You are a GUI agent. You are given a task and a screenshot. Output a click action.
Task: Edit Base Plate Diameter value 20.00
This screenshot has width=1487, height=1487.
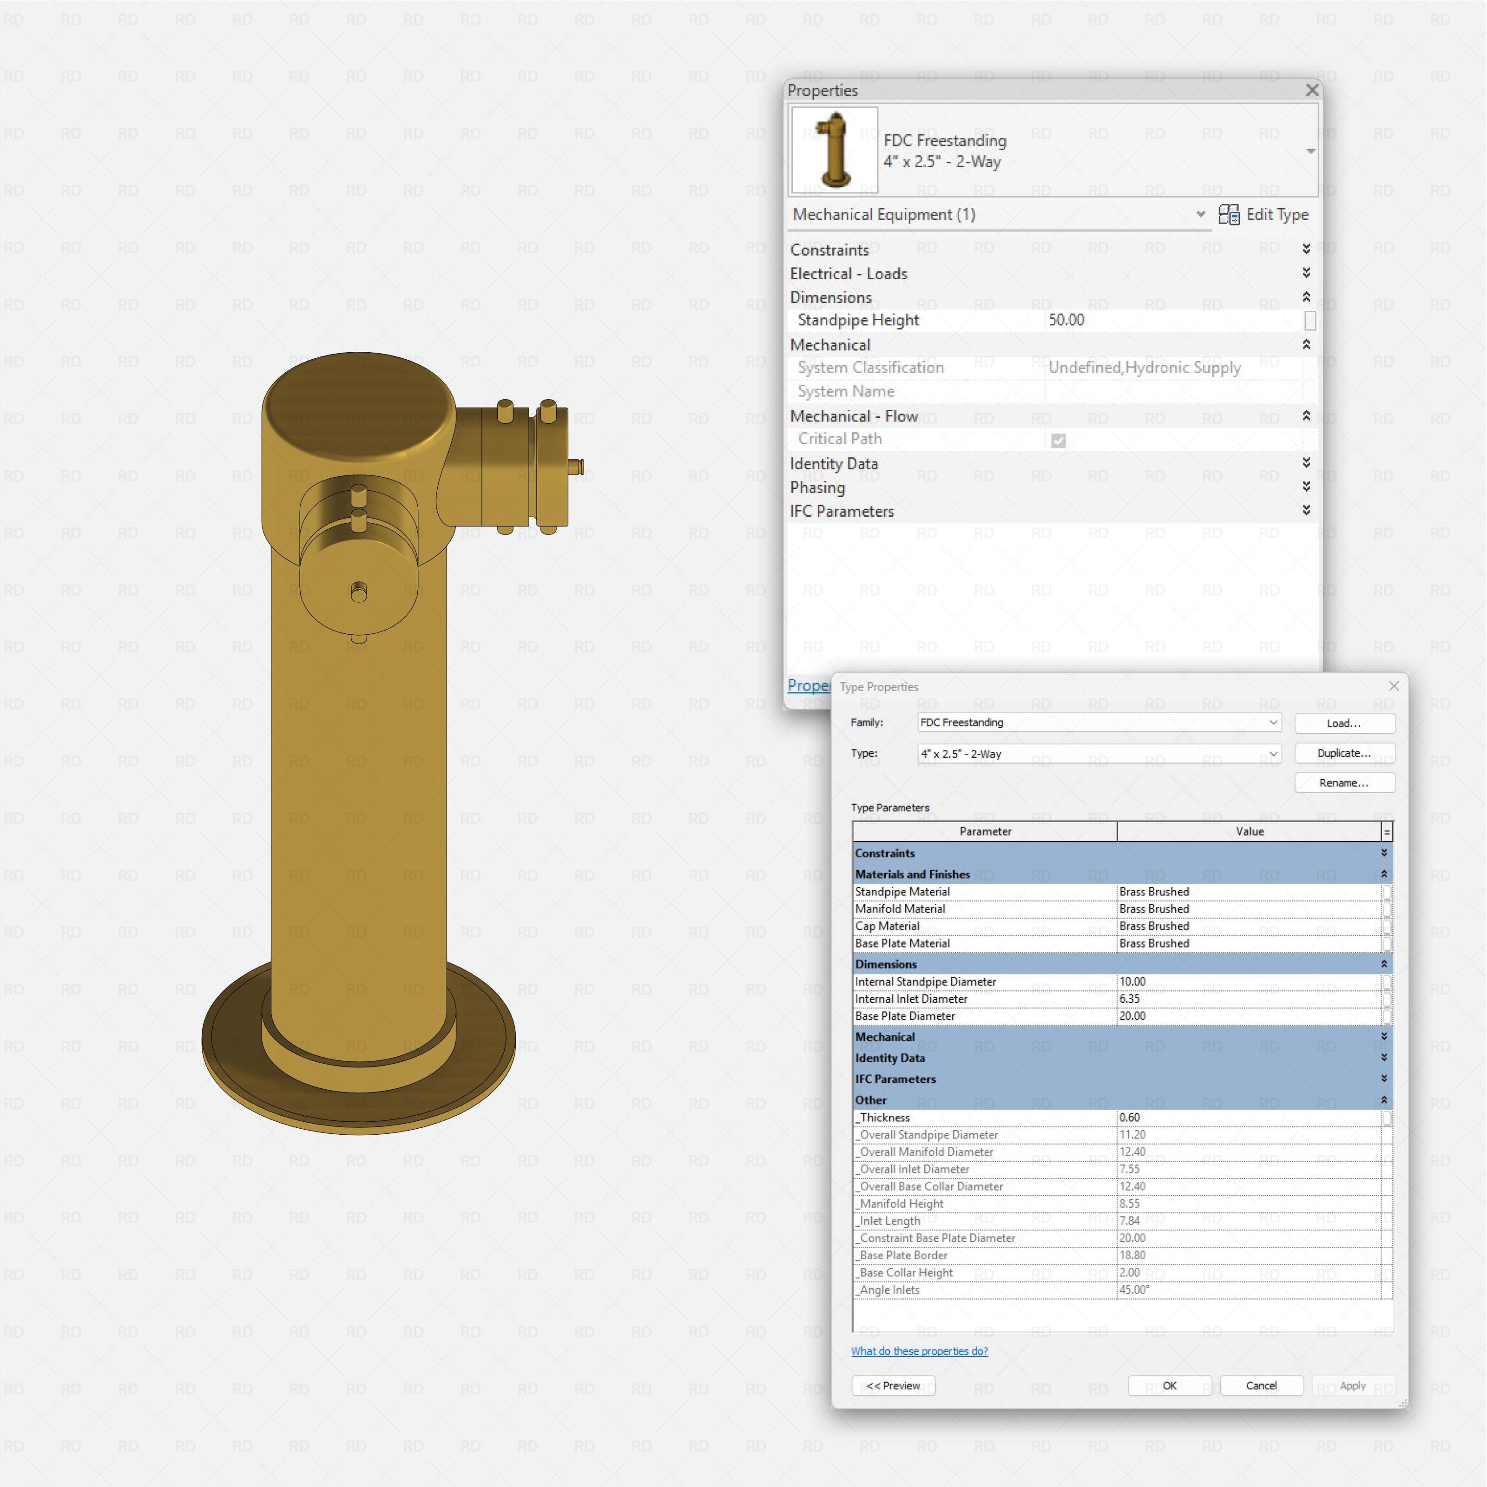(1249, 1016)
